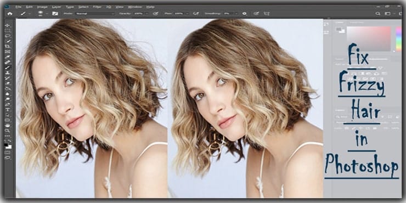Open the View menu
406x203 pixels.
[x=119, y=7]
